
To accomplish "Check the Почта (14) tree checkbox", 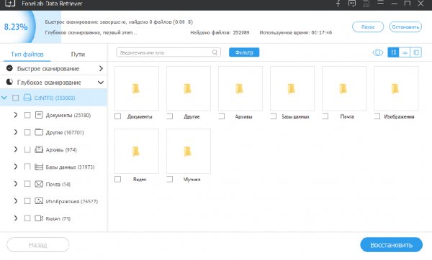I will click(27, 184).
